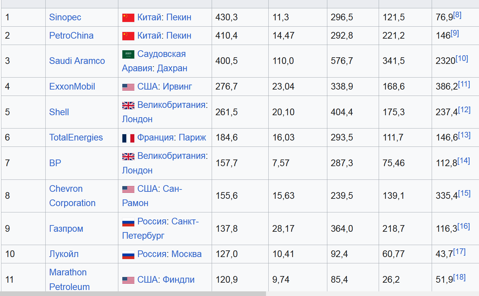The height and width of the screenshot is (296, 479).
Task: Open footnote reference [14]
Action: (464, 161)
